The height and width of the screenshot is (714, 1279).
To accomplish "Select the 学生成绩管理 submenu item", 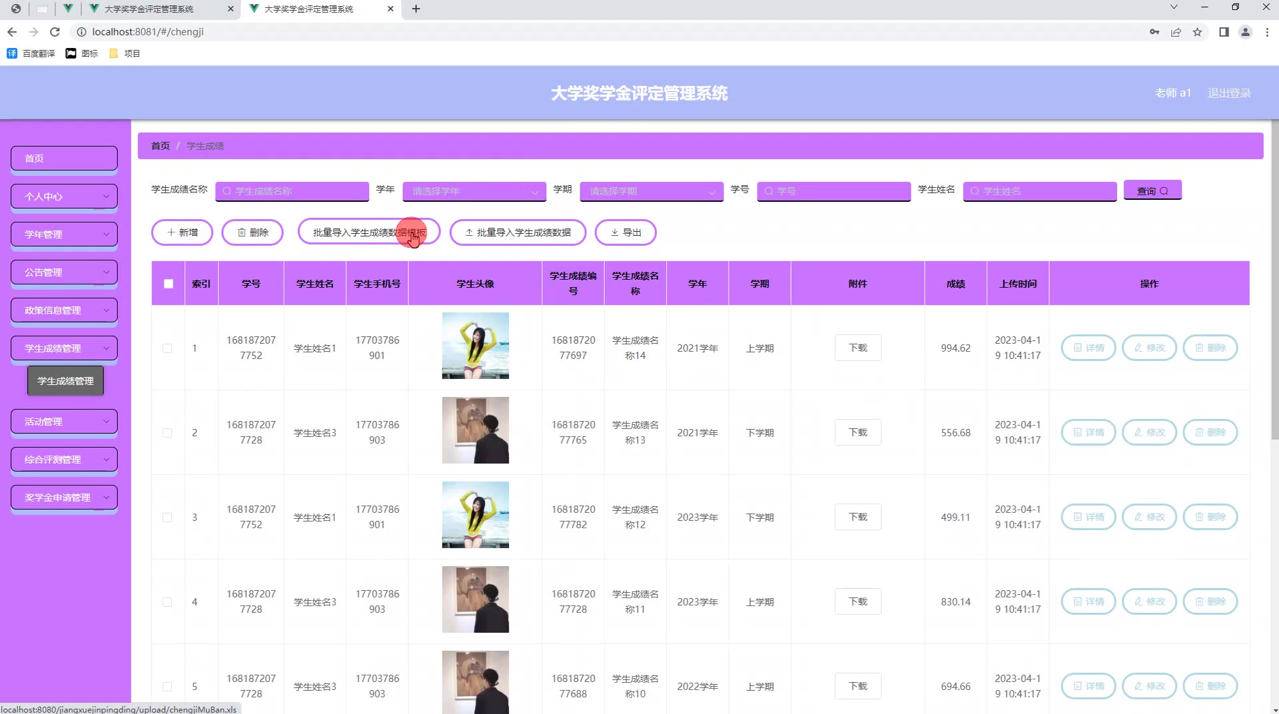I will tap(65, 381).
